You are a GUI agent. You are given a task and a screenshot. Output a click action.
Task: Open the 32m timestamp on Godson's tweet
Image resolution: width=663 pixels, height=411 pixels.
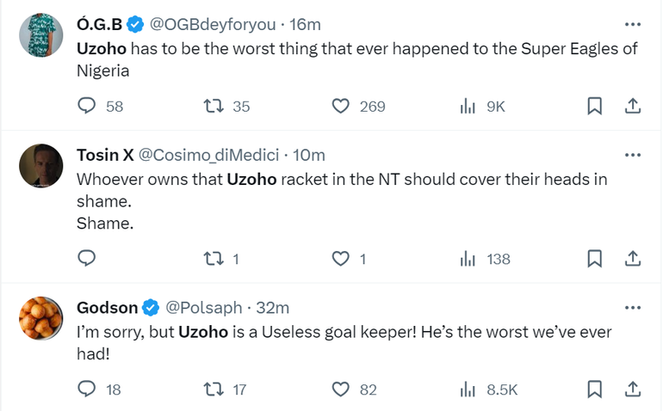273,307
